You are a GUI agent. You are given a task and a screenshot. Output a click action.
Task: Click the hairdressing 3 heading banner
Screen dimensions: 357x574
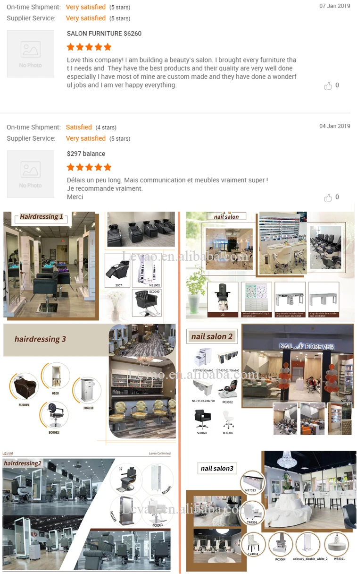[56, 339]
